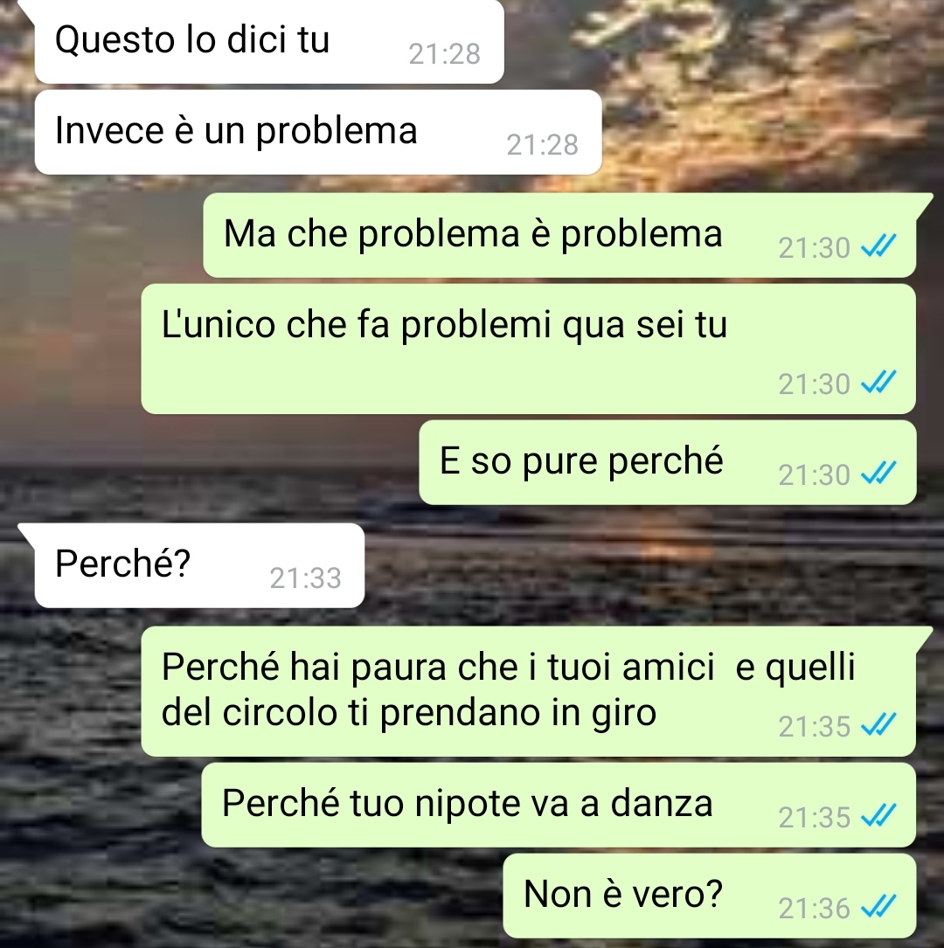This screenshot has height=948, width=944.
Task: Click read checkmarks on 'ti prendano in giro' message
Action: 878,725
